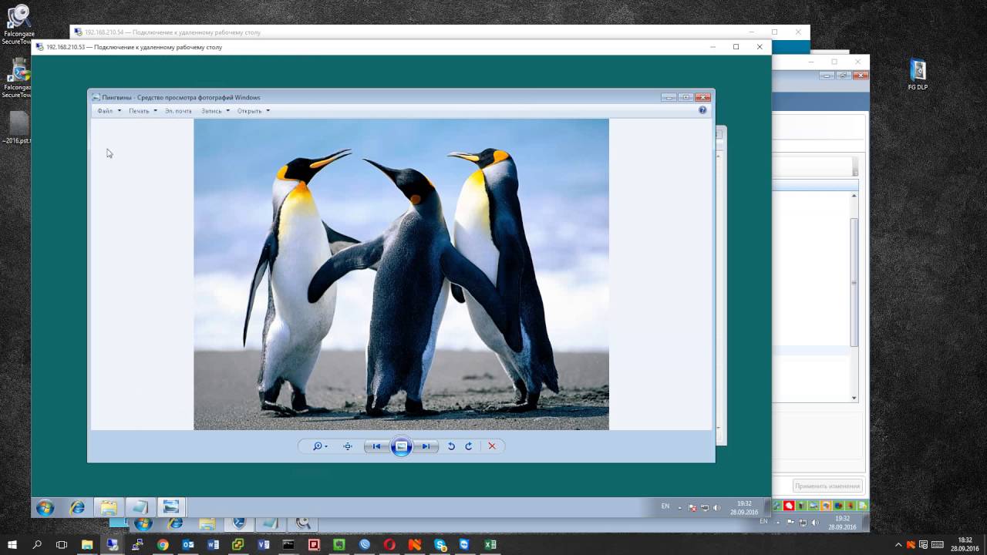Expand the Файл dropdown arrow

coord(120,111)
